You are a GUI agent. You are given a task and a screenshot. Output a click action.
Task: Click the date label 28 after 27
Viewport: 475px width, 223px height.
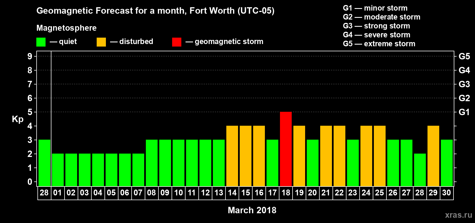[420, 193]
